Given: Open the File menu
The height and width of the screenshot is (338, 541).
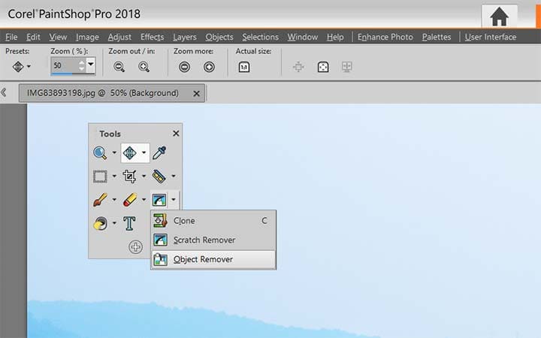Looking at the screenshot, I should (11, 37).
